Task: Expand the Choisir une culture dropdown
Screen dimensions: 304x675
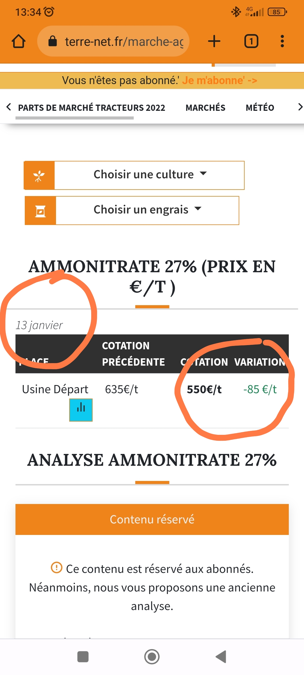Action: [x=149, y=175]
